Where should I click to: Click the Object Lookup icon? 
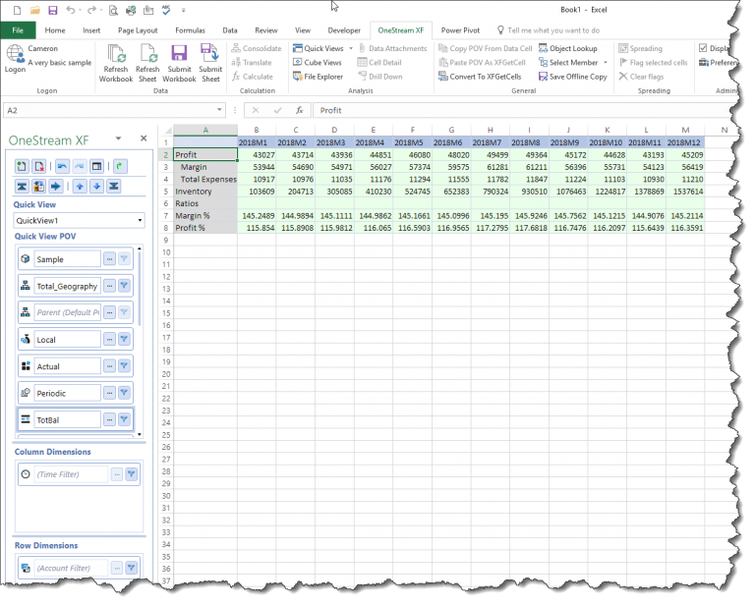[543, 48]
